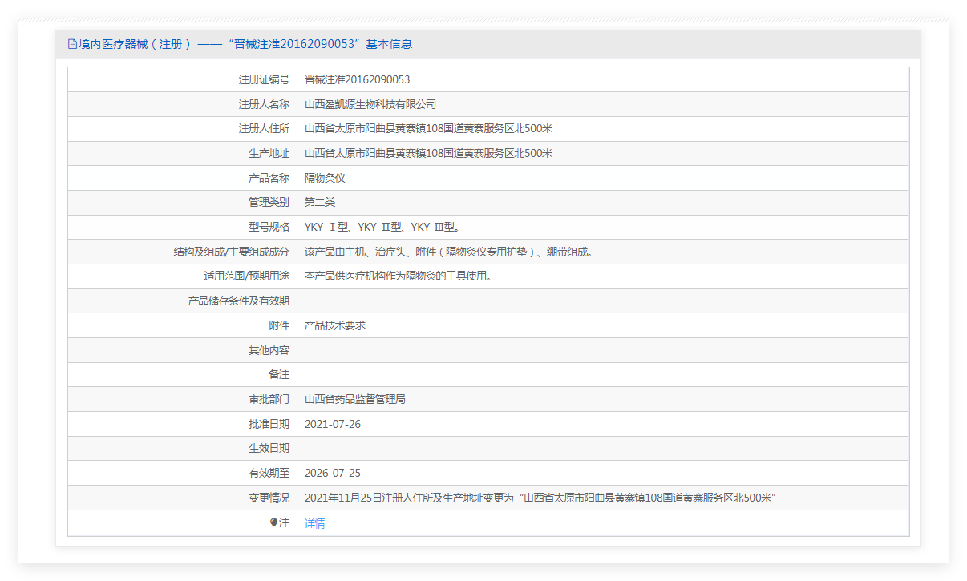Click the 生产地址 address value
This screenshot has height=581, width=967.
[429, 153]
